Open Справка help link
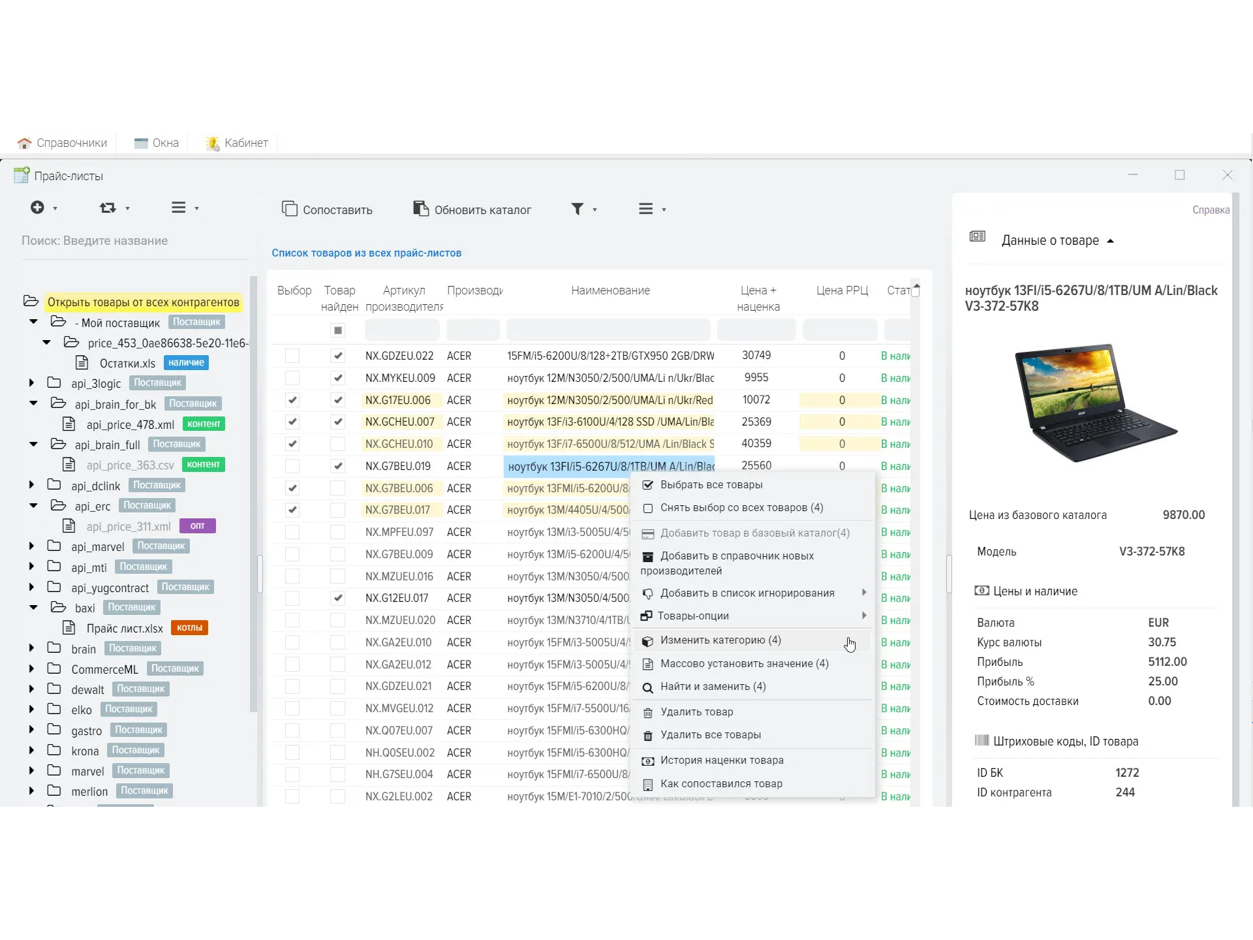The width and height of the screenshot is (1253, 940). [1211, 210]
